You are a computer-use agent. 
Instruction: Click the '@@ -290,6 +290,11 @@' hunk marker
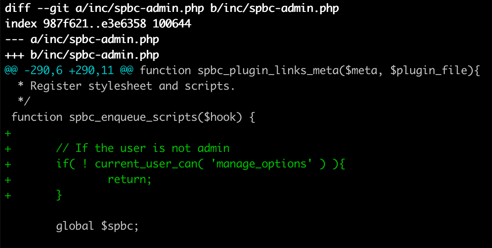click(69, 70)
